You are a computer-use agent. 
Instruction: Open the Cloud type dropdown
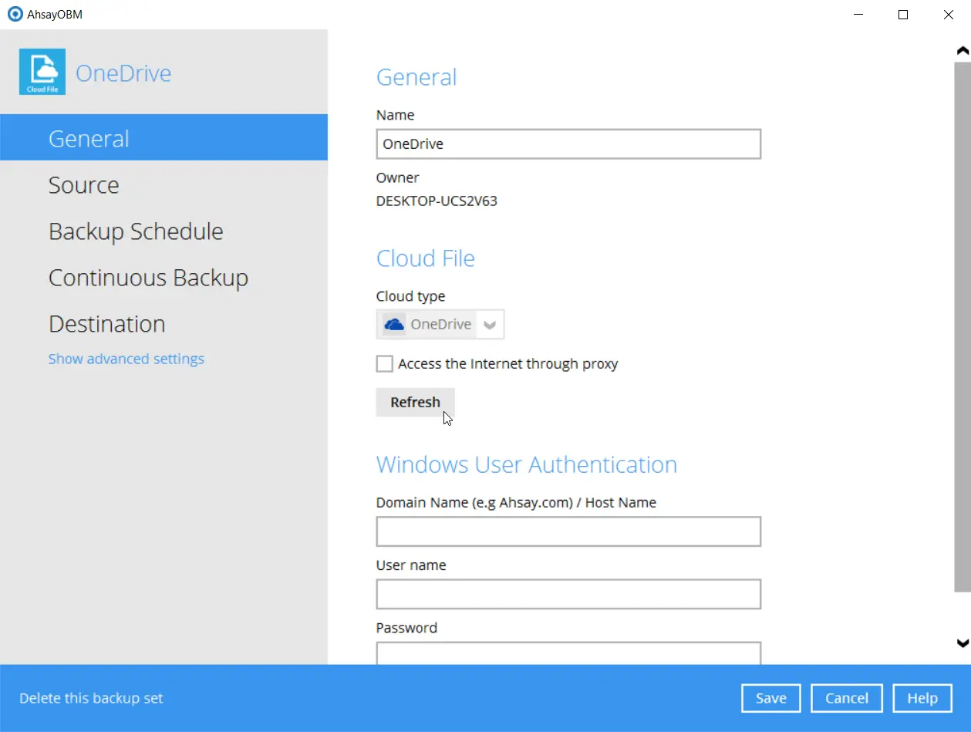490,324
